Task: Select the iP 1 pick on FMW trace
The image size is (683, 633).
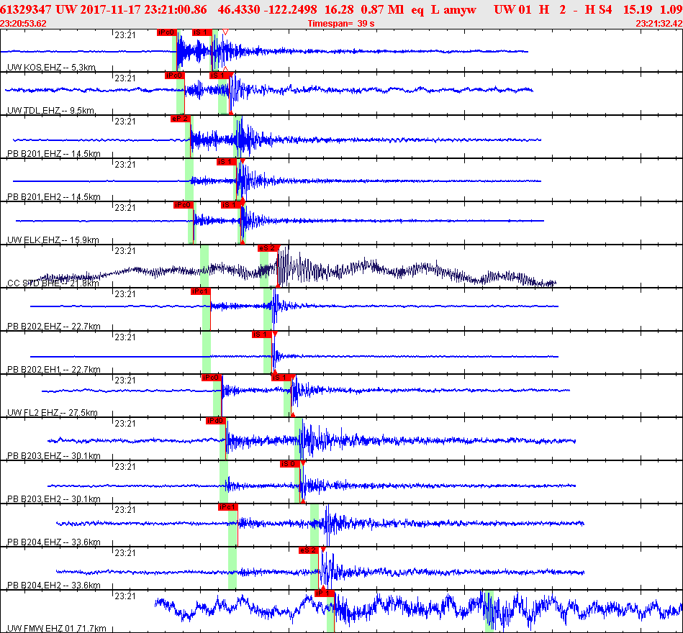Action: [x=324, y=593]
